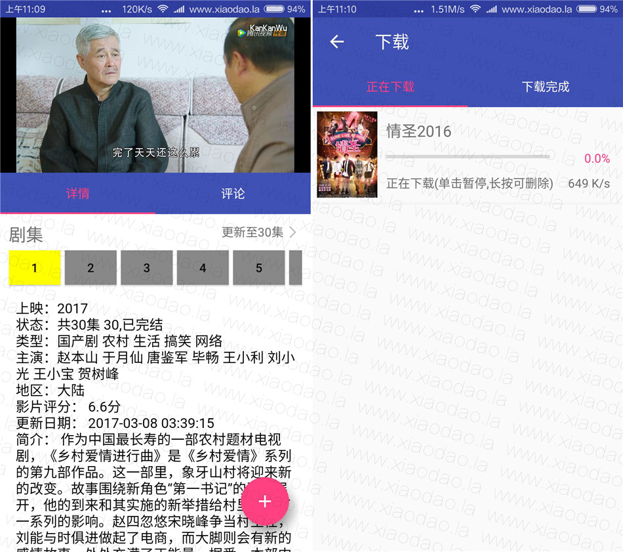Select episode 3 button
The width and height of the screenshot is (623, 552).
coord(147,268)
